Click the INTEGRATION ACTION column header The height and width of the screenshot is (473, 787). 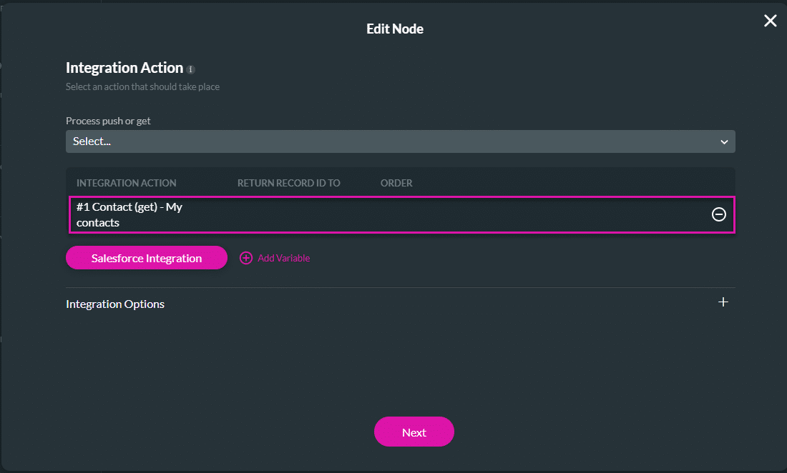pyautogui.click(x=126, y=183)
